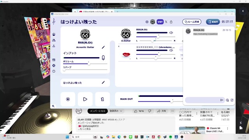Click the input microphone icon

tap(103, 58)
